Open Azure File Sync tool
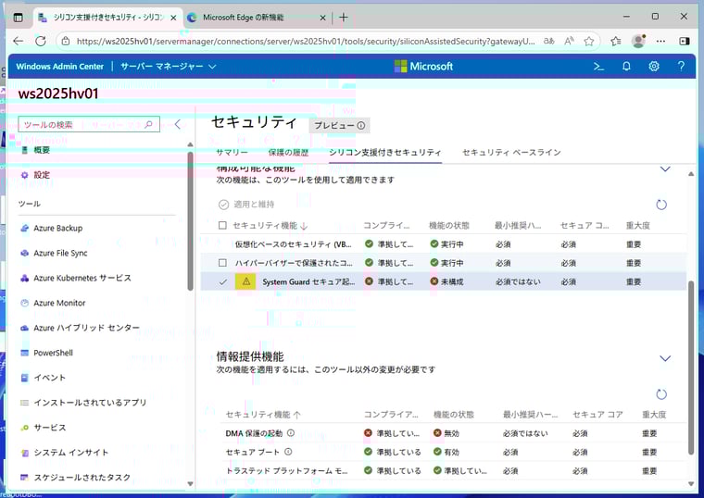 coord(60,254)
